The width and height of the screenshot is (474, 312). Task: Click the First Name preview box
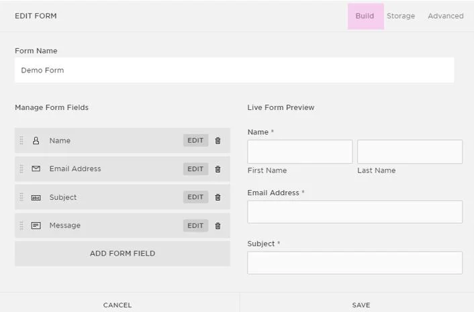click(x=300, y=152)
